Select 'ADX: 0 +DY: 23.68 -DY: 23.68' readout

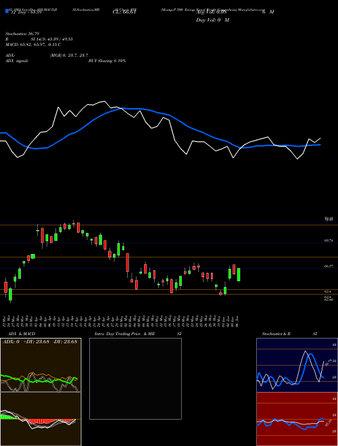point(40,342)
